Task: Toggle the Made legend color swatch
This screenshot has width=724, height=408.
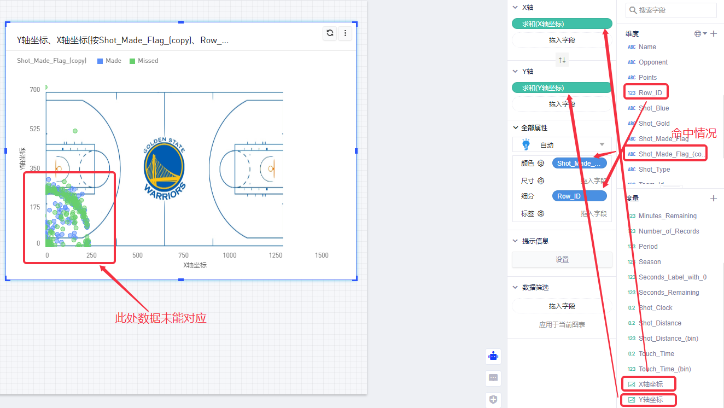Action: [100, 61]
